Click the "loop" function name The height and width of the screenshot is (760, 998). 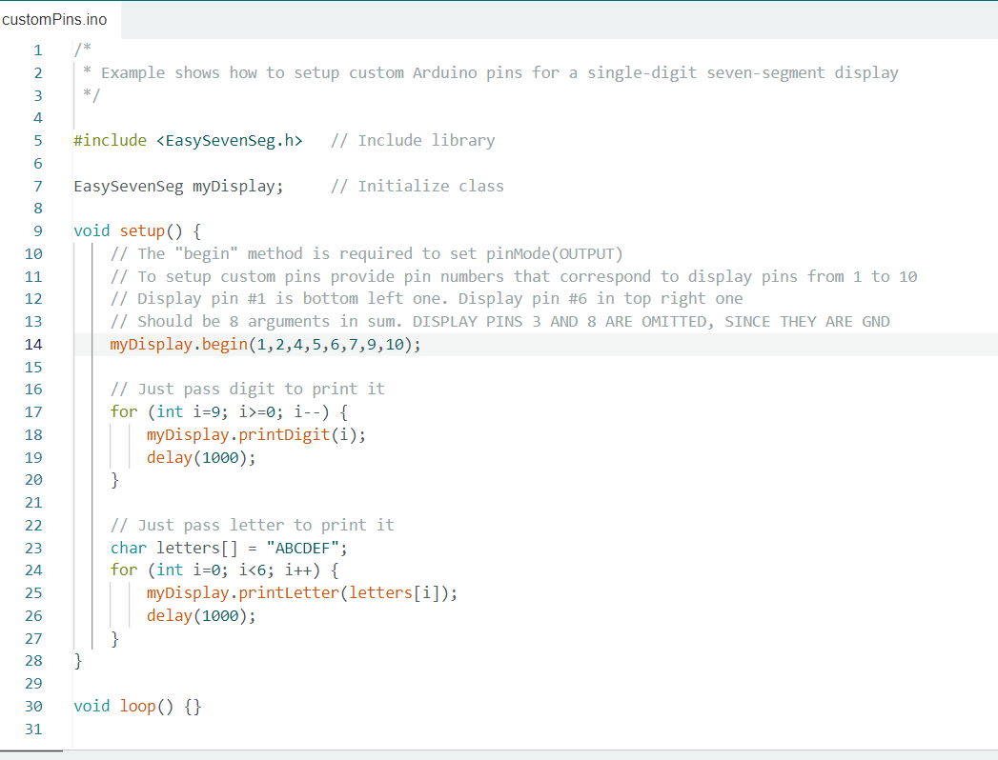click(137, 706)
